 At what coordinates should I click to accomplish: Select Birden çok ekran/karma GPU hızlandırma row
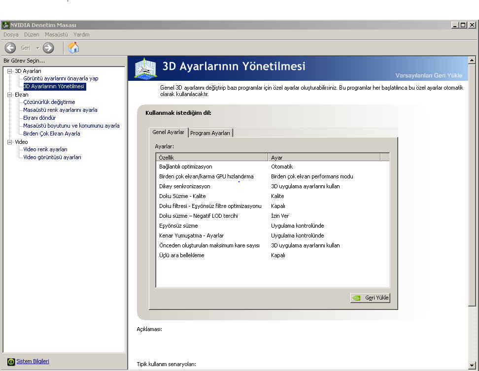(273, 176)
